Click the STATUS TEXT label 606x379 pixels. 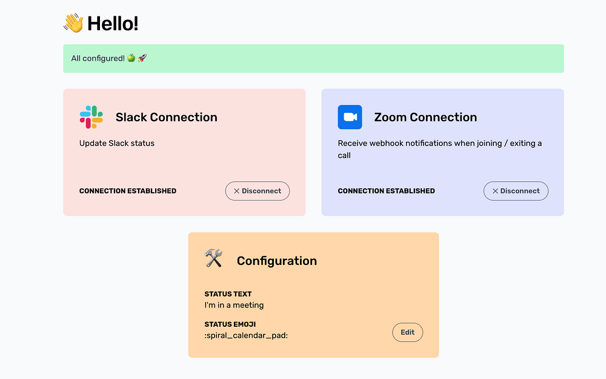[x=228, y=294]
